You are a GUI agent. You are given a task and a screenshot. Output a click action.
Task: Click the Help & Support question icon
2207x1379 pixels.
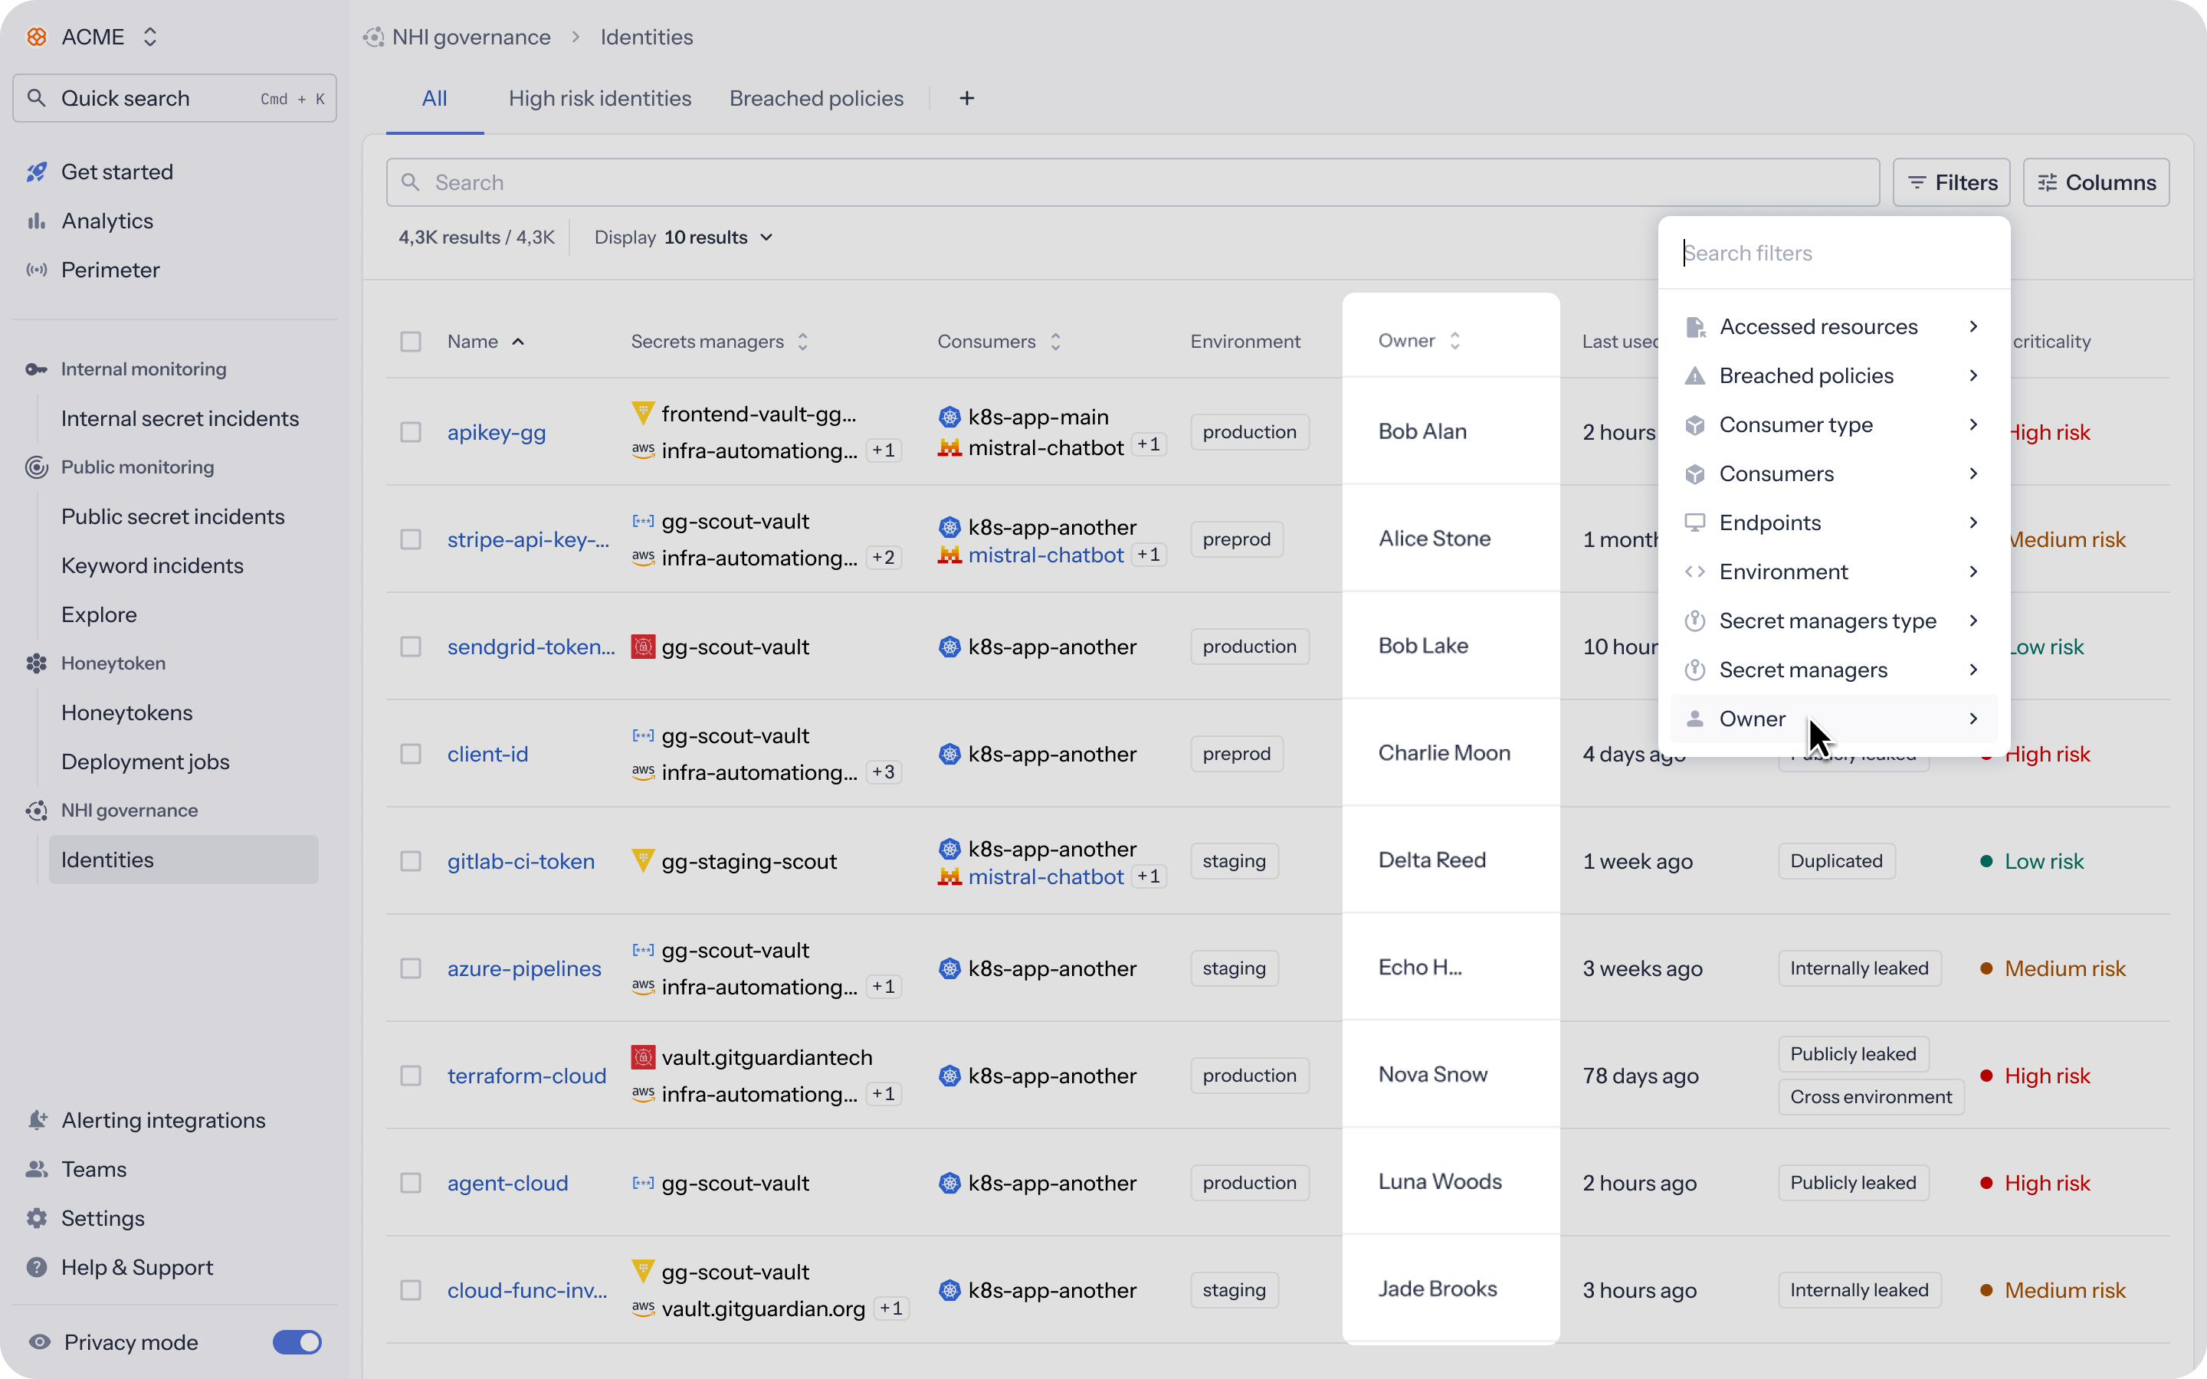click(37, 1267)
